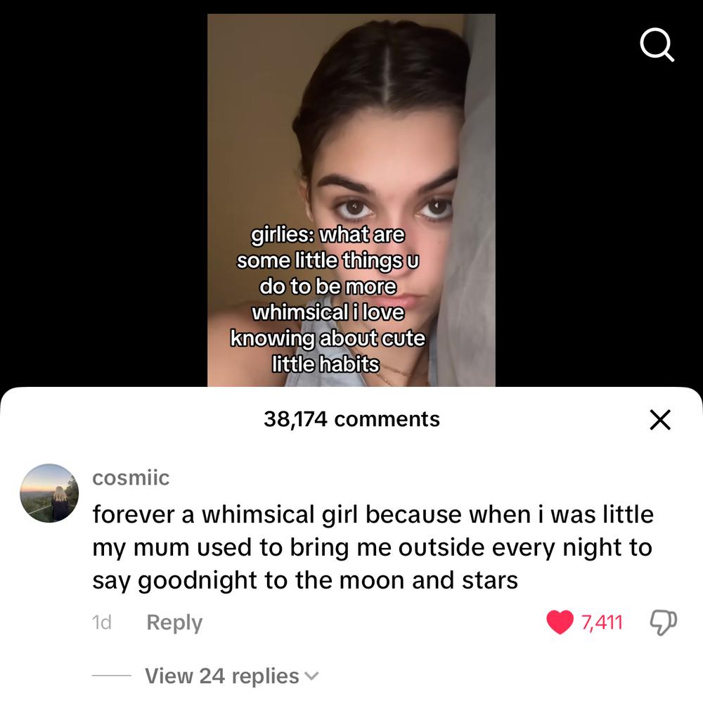Tap black area right of video below search
The height and width of the screenshot is (702, 703).
click(598, 224)
